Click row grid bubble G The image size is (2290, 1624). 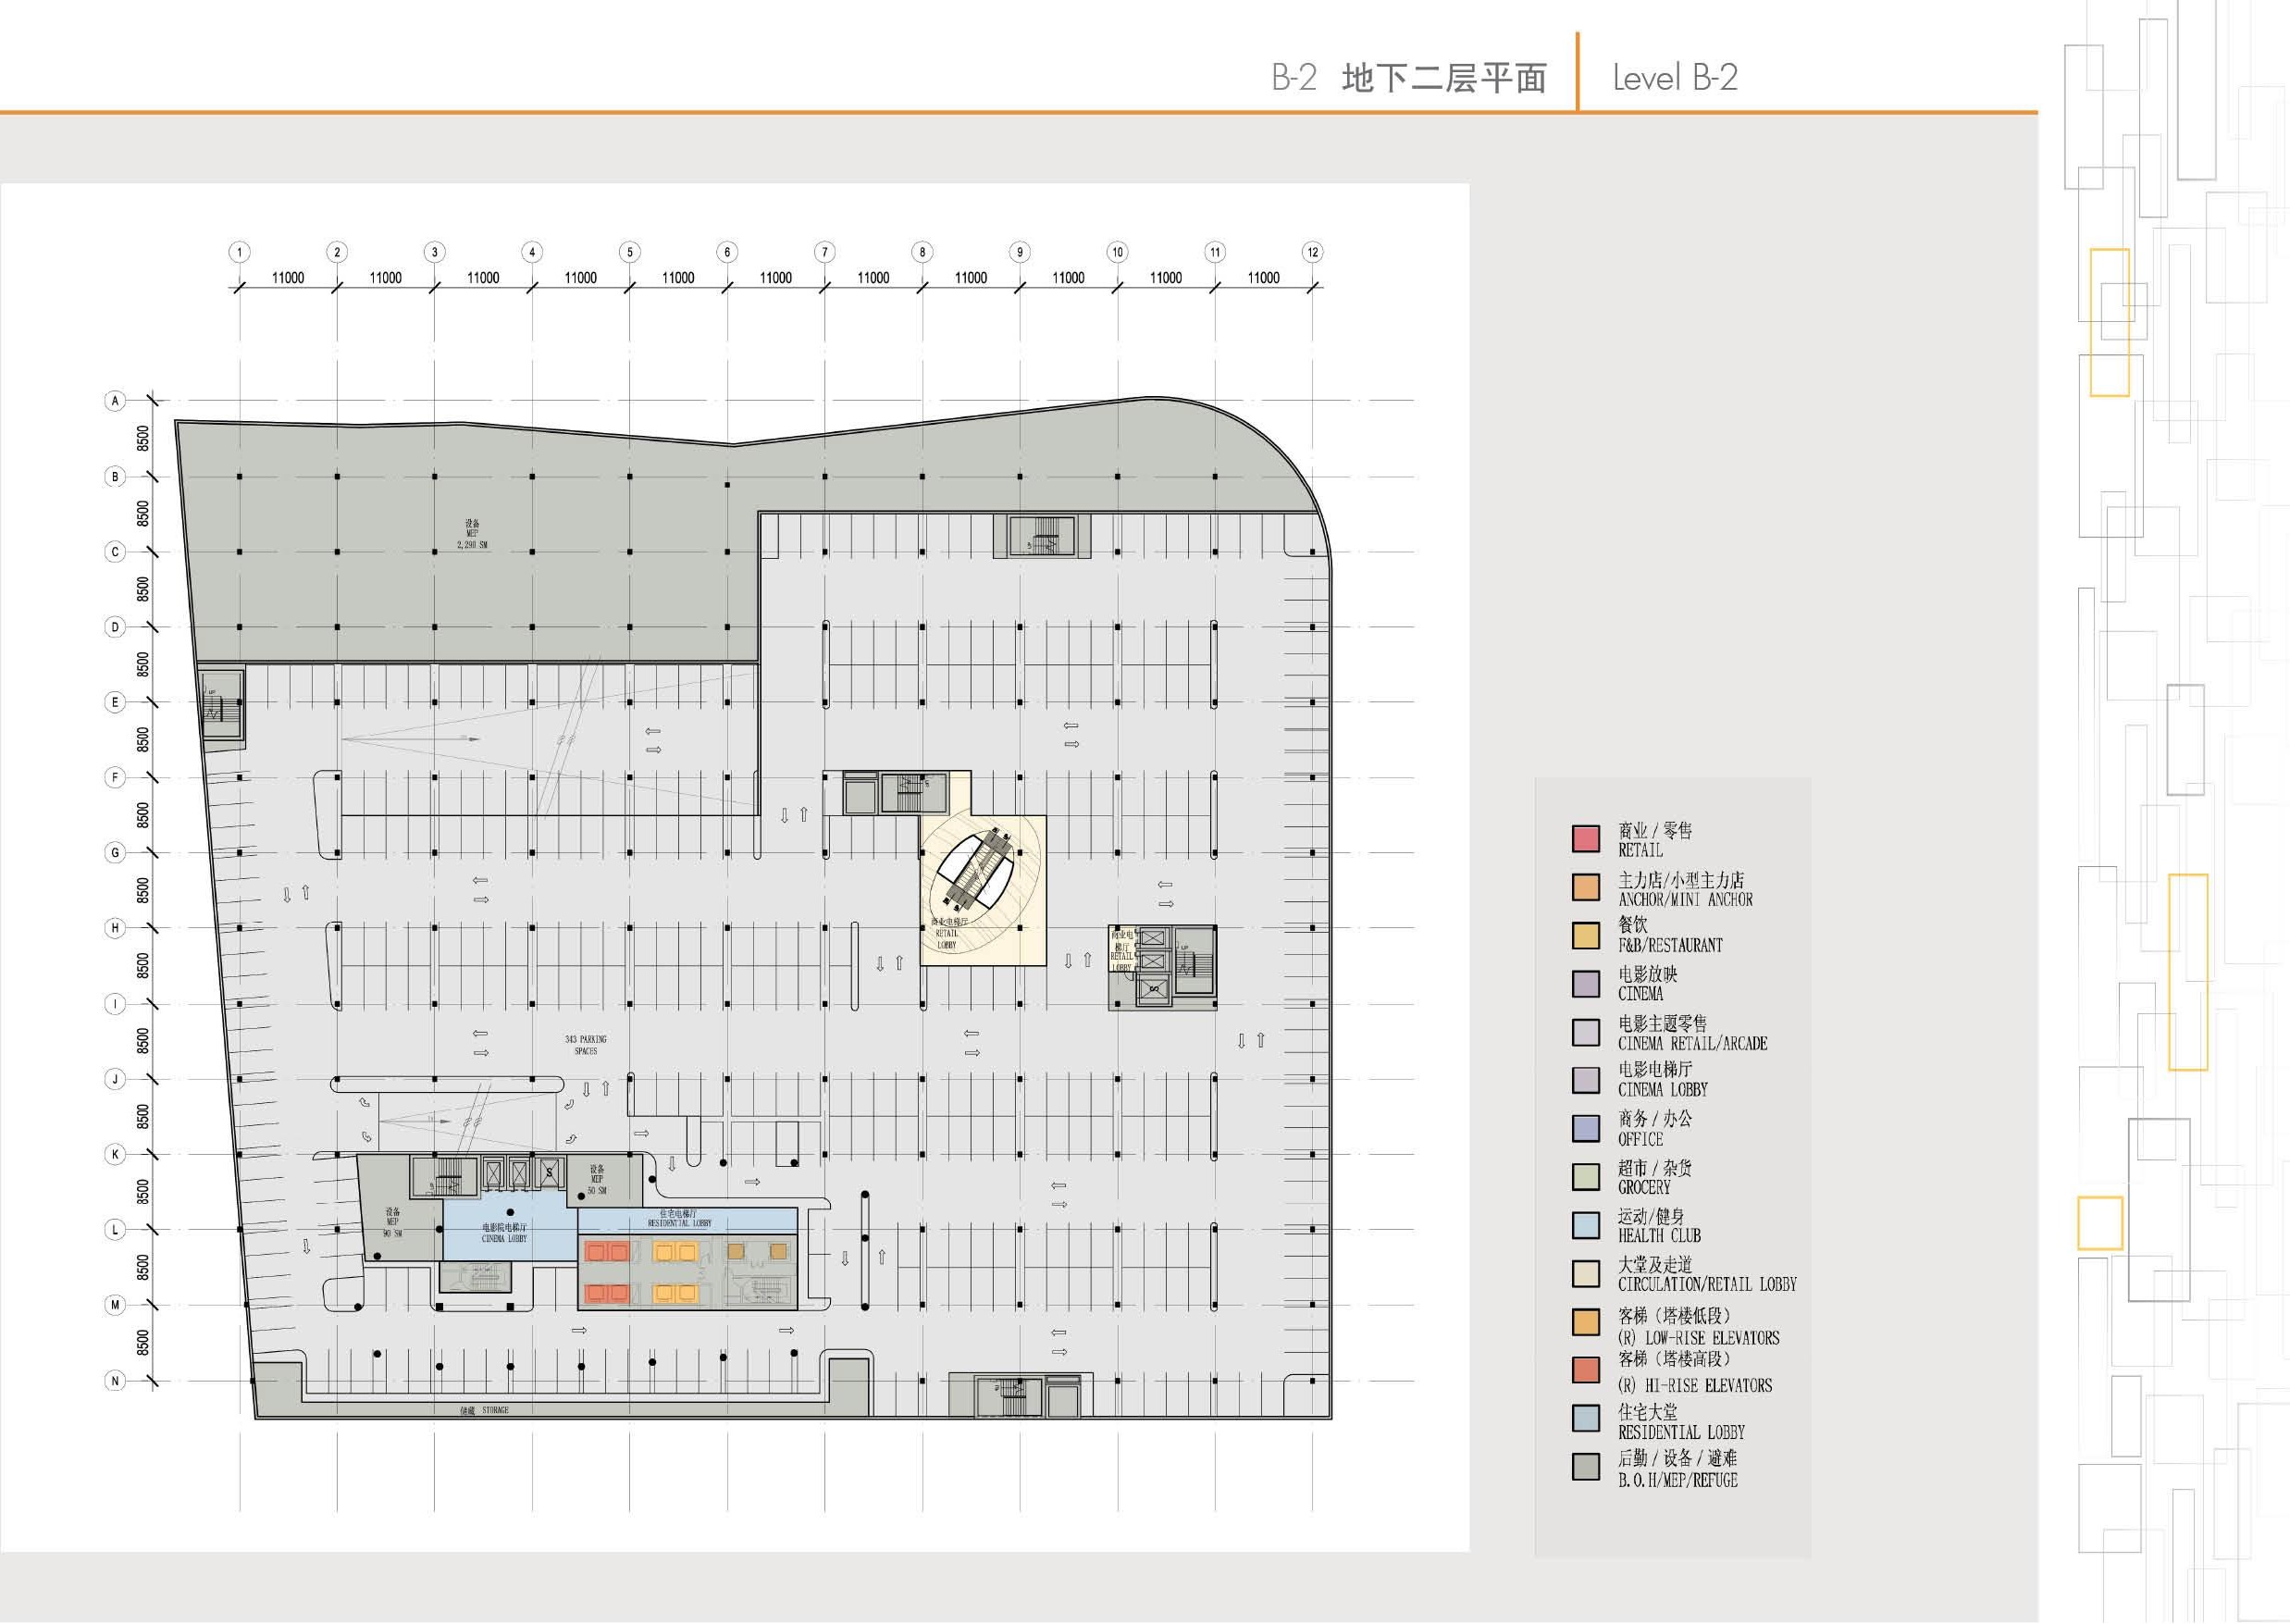[x=115, y=853]
